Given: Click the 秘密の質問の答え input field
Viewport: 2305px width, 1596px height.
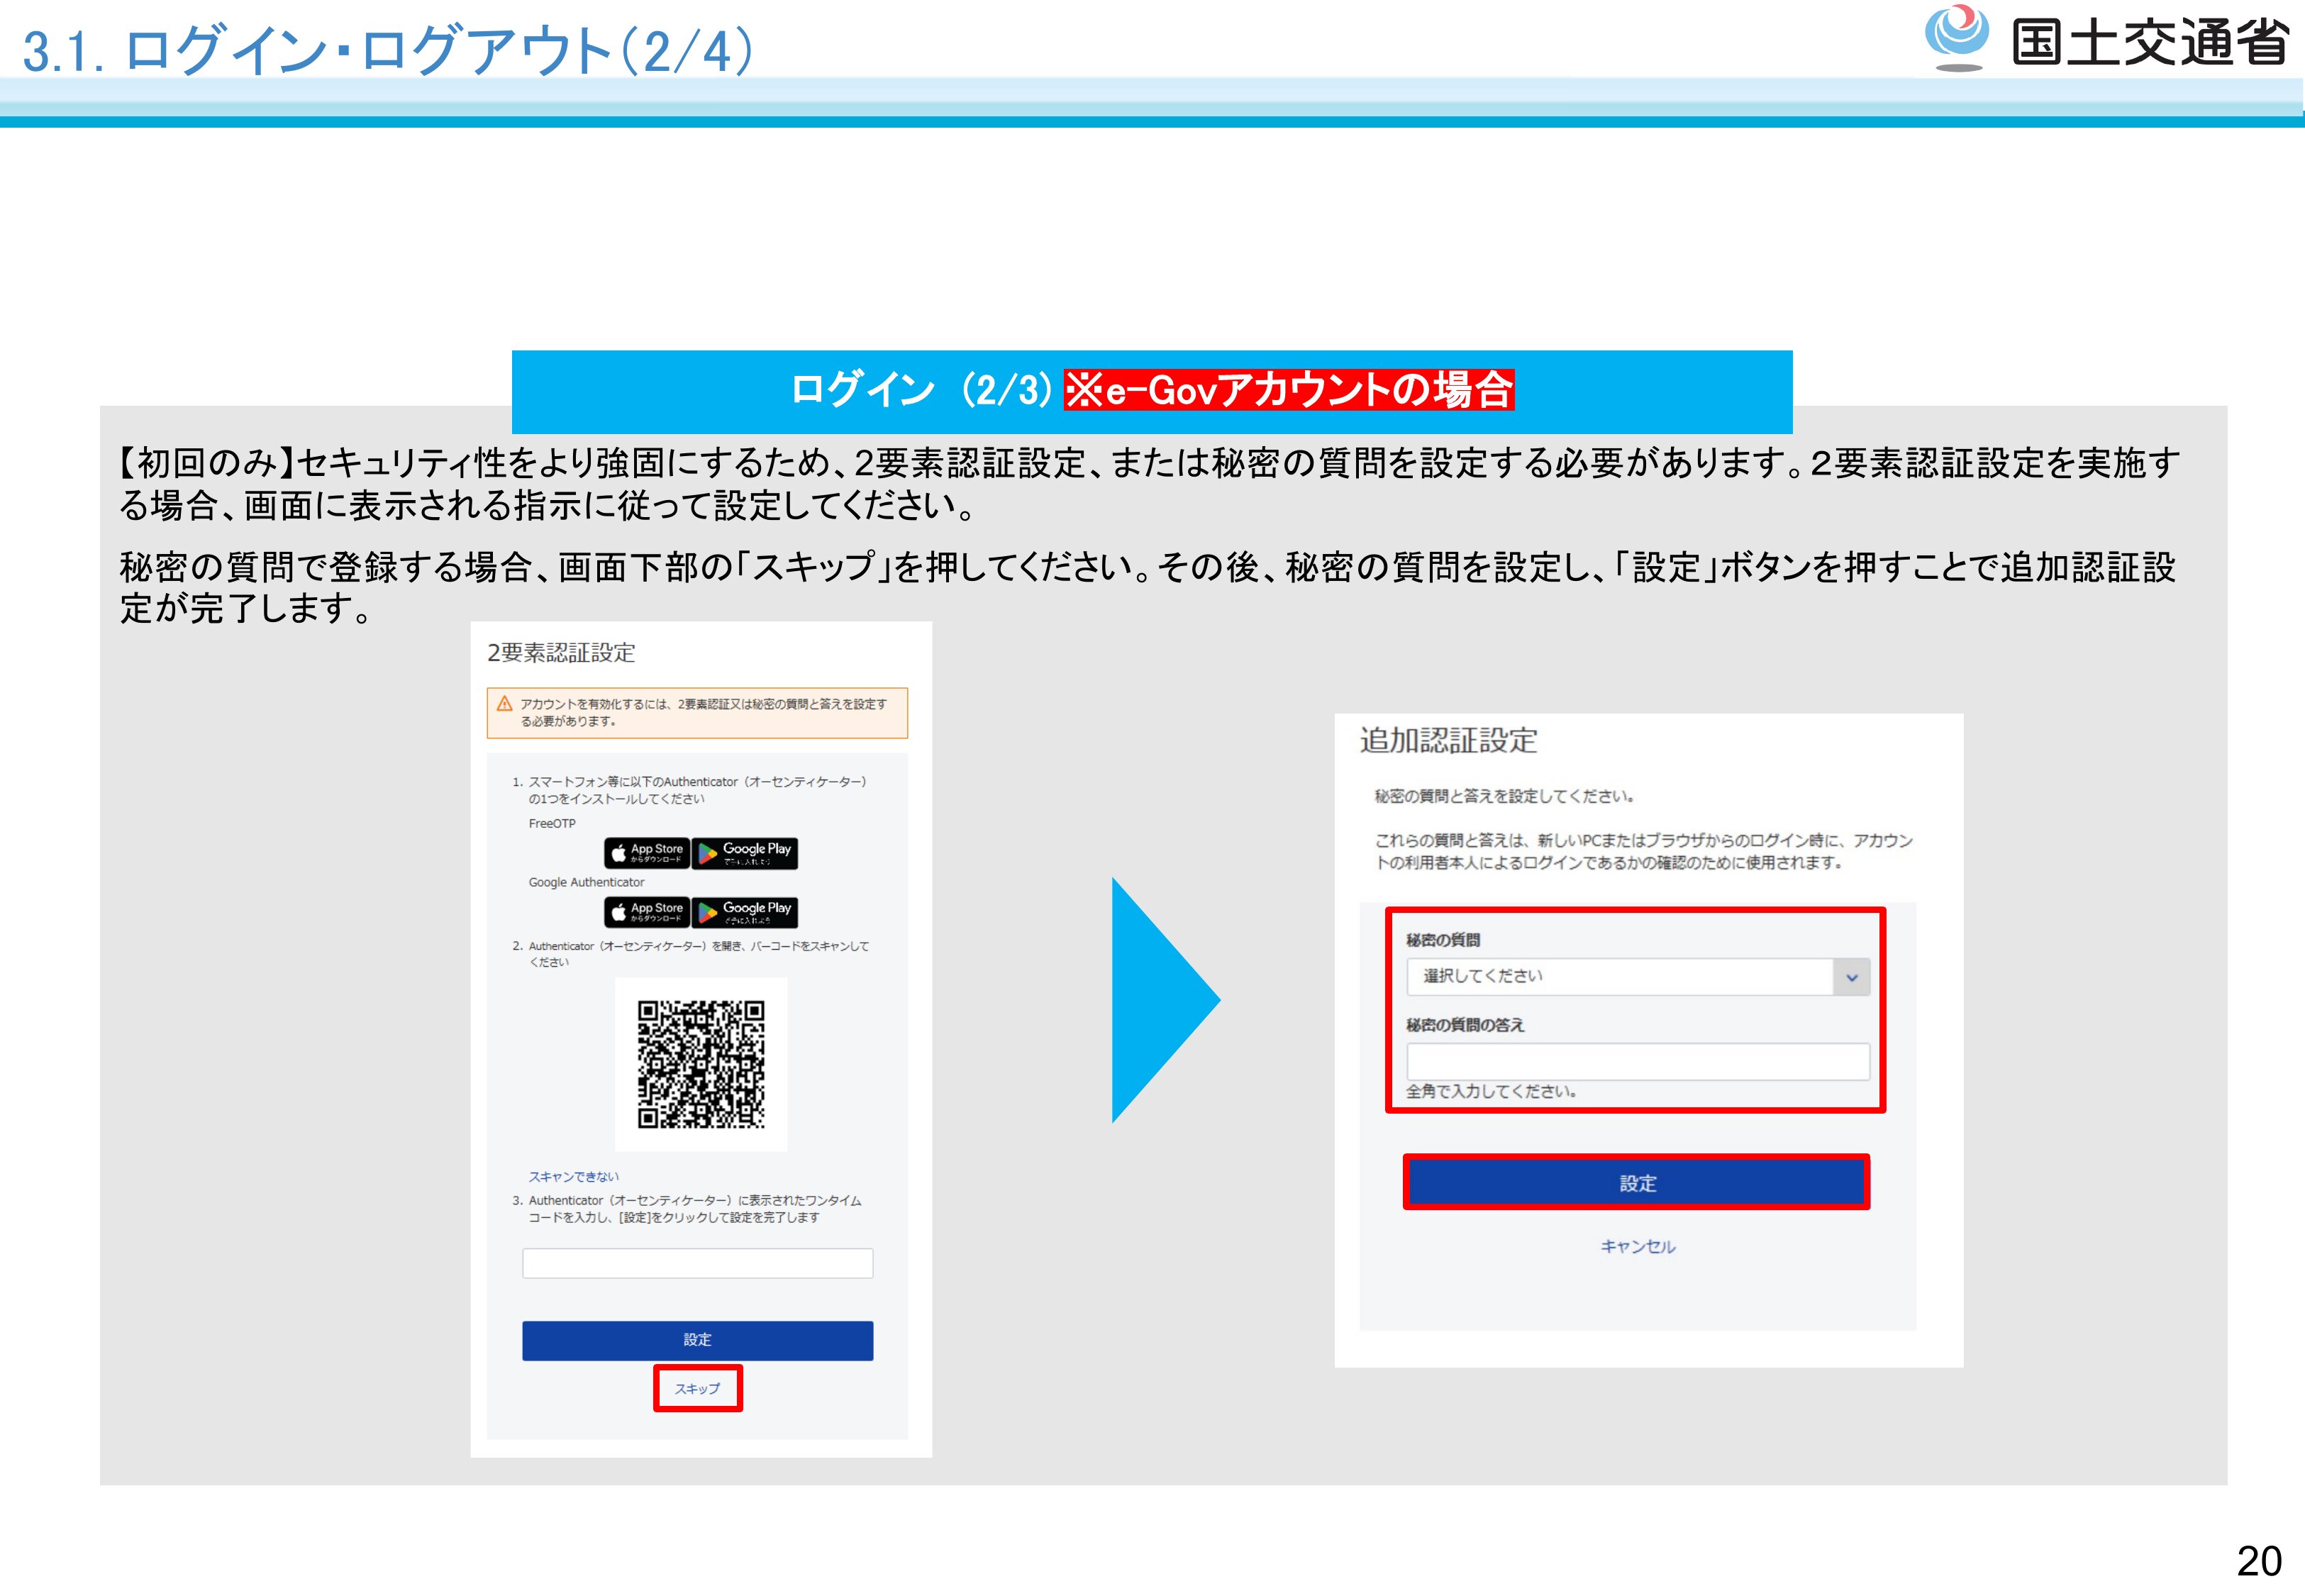Looking at the screenshot, I should pos(1638,1061).
